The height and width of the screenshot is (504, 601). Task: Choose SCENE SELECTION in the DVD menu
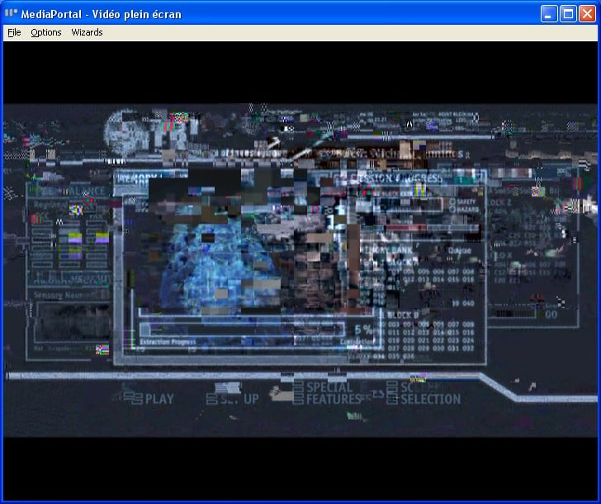pos(430,393)
